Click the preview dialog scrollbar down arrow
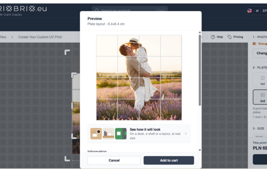Viewport: 267px width, 169px height. 200,150
